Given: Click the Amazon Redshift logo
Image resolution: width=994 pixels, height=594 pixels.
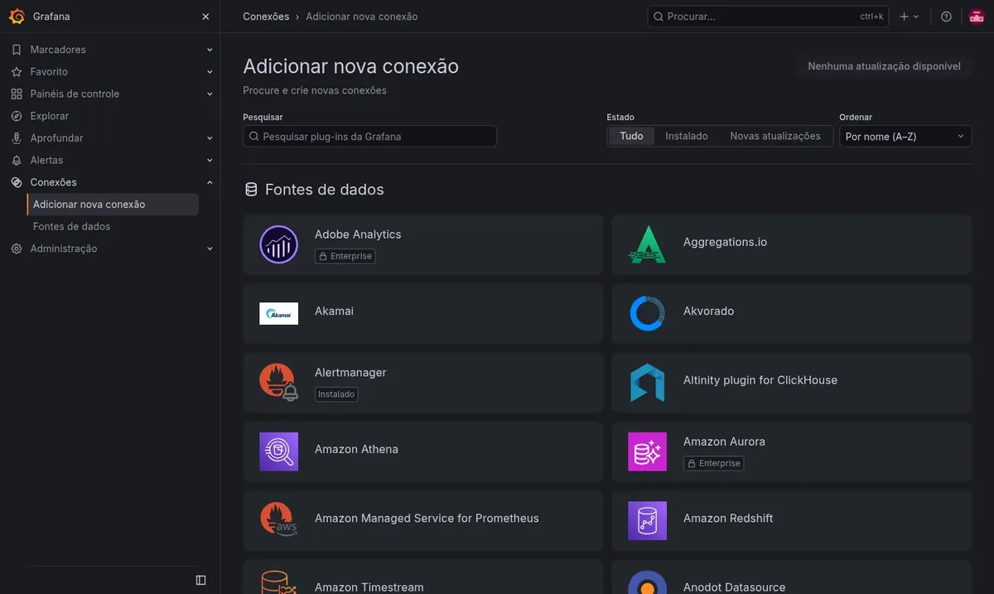Looking at the screenshot, I should coord(647,520).
